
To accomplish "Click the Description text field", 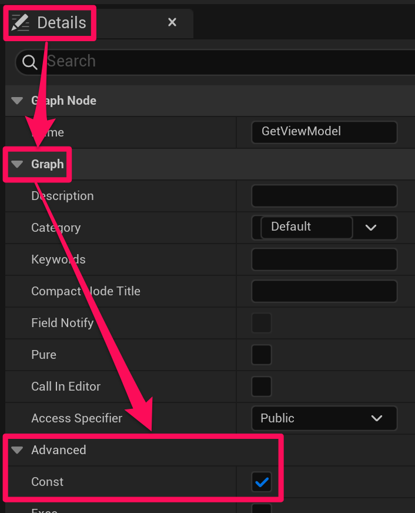I will pyautogui.click(x=324, y=196).
